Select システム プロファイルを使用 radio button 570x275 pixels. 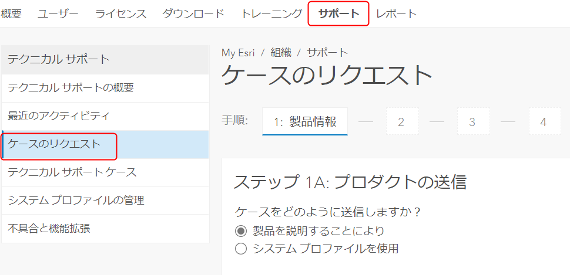tap(241, 249)
